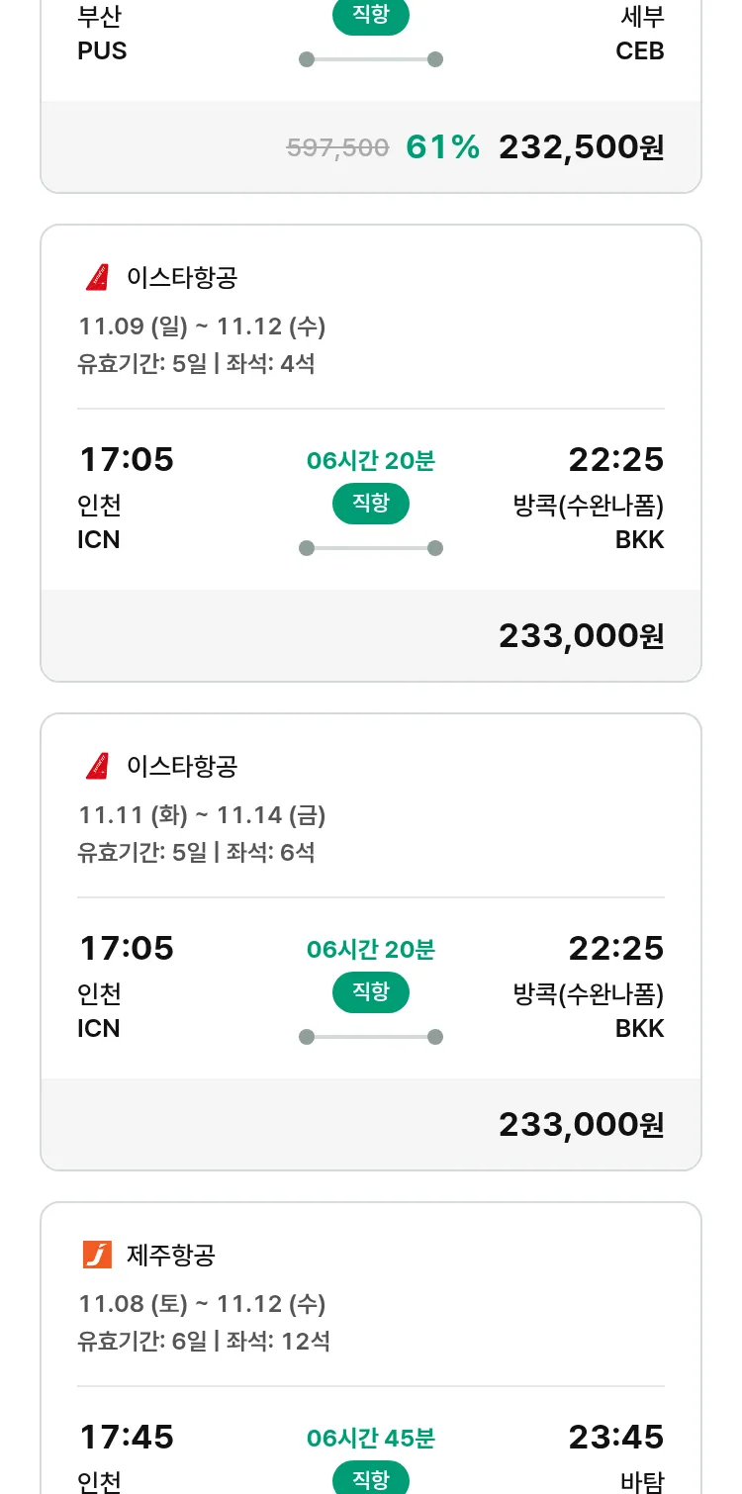Tap 직항 badge on 11.11 Bangkok flight
This screenshot has height=1494, width=742.
[x=371, y=992]
